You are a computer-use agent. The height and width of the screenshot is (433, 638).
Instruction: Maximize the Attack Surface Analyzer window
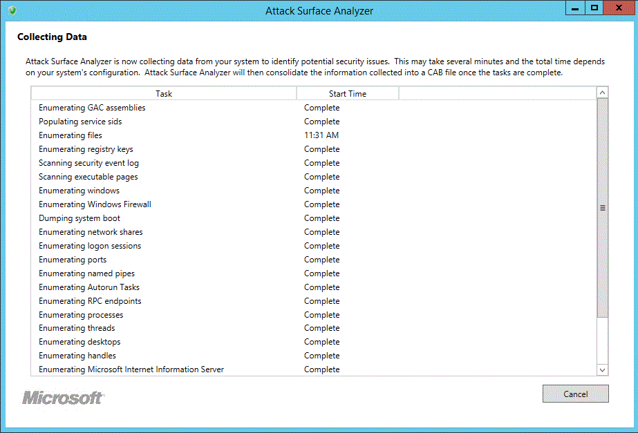[x=593, y=8]
